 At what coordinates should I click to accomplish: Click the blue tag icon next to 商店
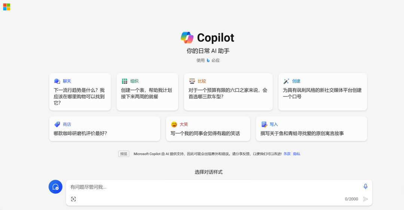[x=57, y=124]
